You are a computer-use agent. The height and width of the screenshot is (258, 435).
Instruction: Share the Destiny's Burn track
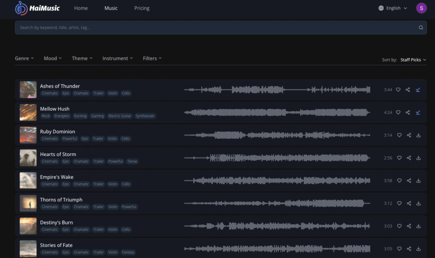(x=409, y=226)
